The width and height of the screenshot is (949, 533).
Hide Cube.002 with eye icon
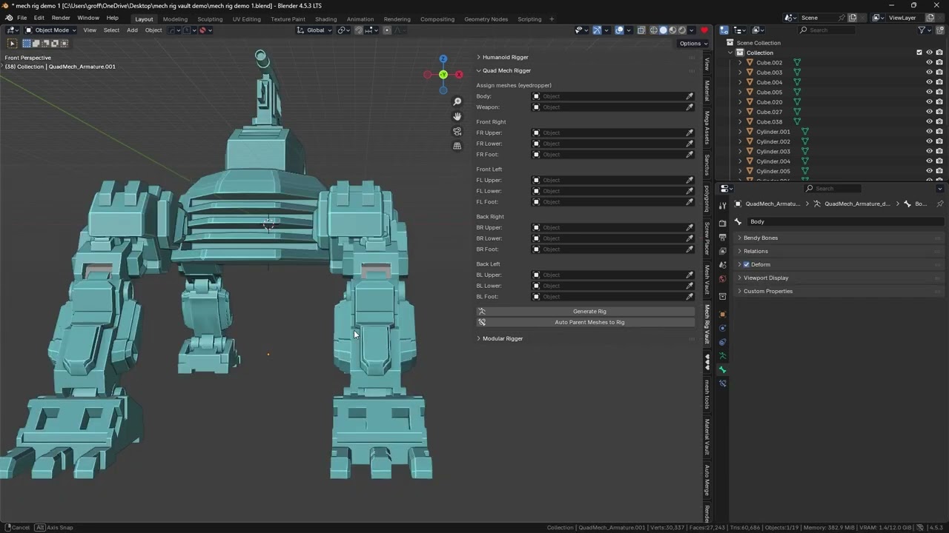pos(929,63)
